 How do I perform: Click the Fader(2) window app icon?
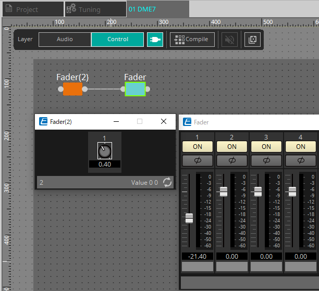coord(43,121)
